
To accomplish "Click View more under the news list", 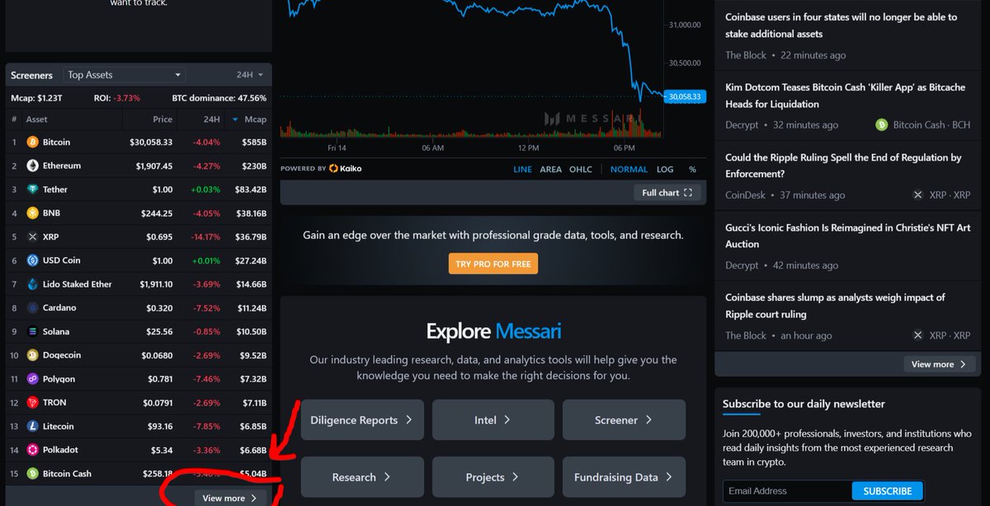I will (940, 364).
